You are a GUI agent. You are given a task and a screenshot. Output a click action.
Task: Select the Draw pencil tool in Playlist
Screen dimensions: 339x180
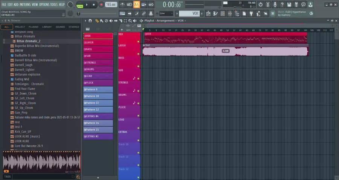coord(97,21)
